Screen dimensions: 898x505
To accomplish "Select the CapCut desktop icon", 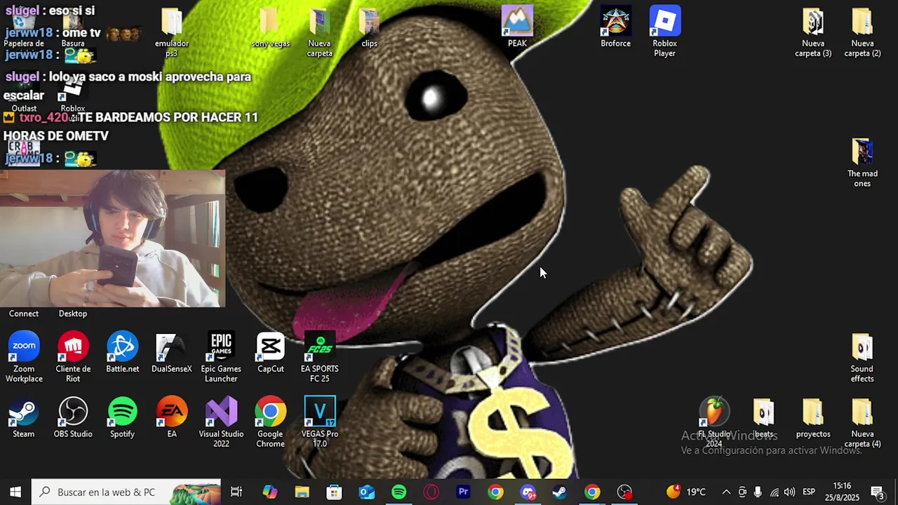I will click(270, 352).
